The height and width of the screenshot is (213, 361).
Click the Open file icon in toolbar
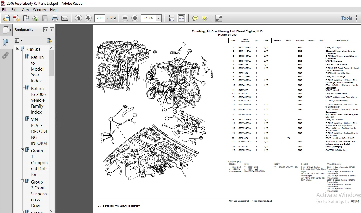pos(6,18)
